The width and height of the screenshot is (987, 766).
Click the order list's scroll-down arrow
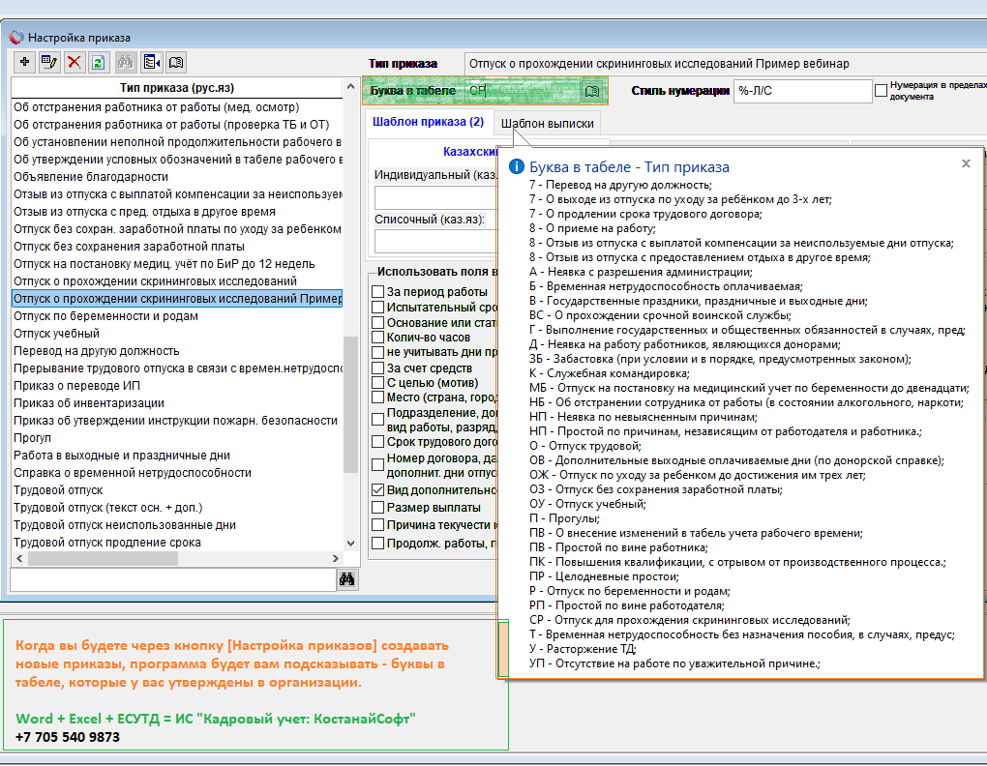350,543
